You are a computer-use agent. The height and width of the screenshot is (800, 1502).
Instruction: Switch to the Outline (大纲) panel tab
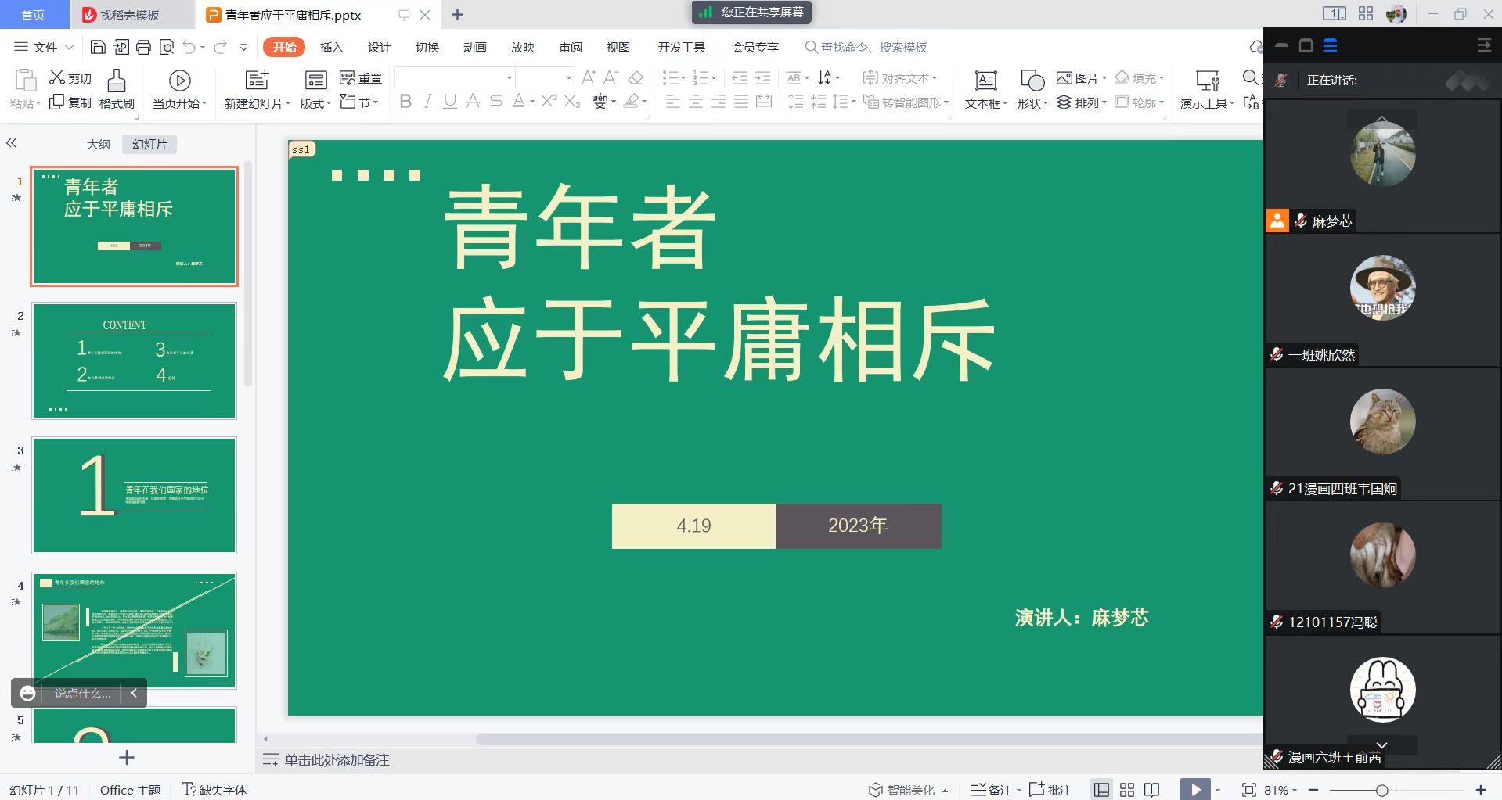(x=98, y=144)
